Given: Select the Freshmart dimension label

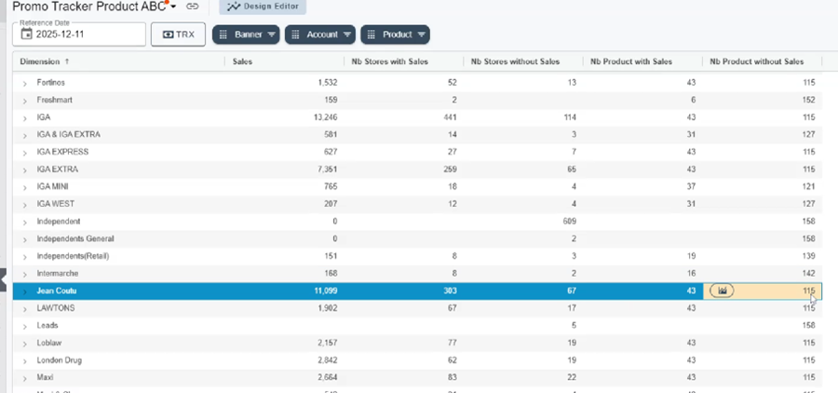Looking at the screenshot, I should tap(55, 100).
